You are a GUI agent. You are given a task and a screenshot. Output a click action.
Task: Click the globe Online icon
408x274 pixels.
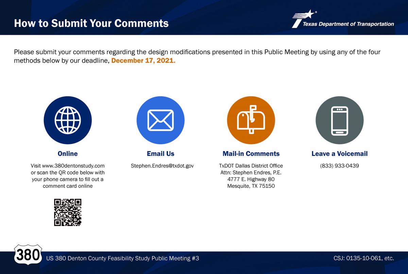point(68,120)
